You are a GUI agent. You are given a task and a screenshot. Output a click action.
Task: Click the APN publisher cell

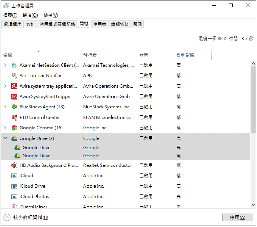[88, 76]
